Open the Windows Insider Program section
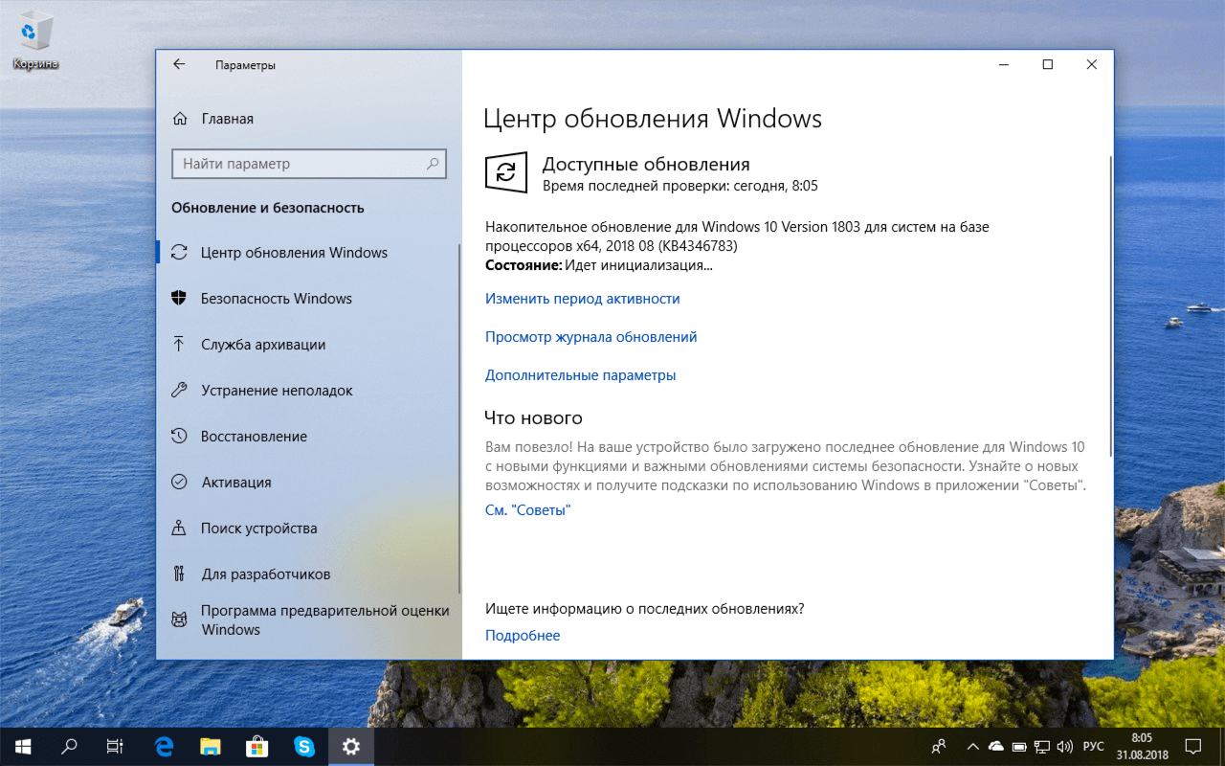The width and height of the screenshot is (1225, 766). [287, 619]
